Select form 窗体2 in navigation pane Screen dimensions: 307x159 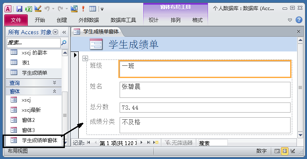34,120
